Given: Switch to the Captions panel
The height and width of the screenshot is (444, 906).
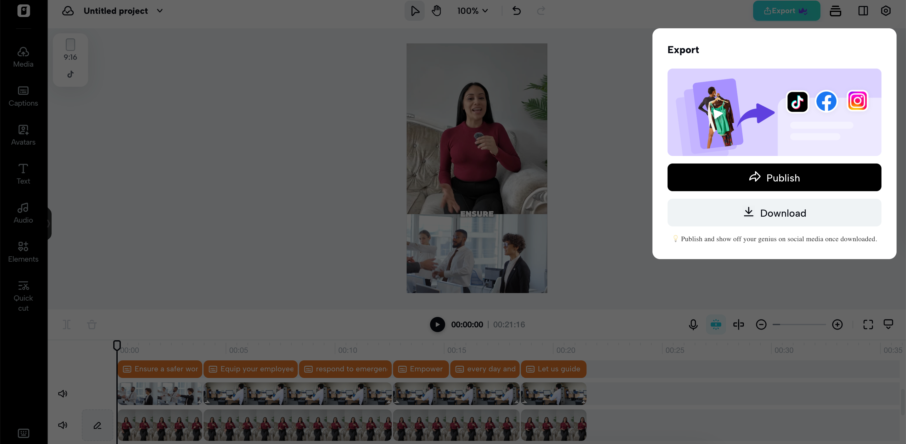Looking at the screenshot, I should point(23,95).
